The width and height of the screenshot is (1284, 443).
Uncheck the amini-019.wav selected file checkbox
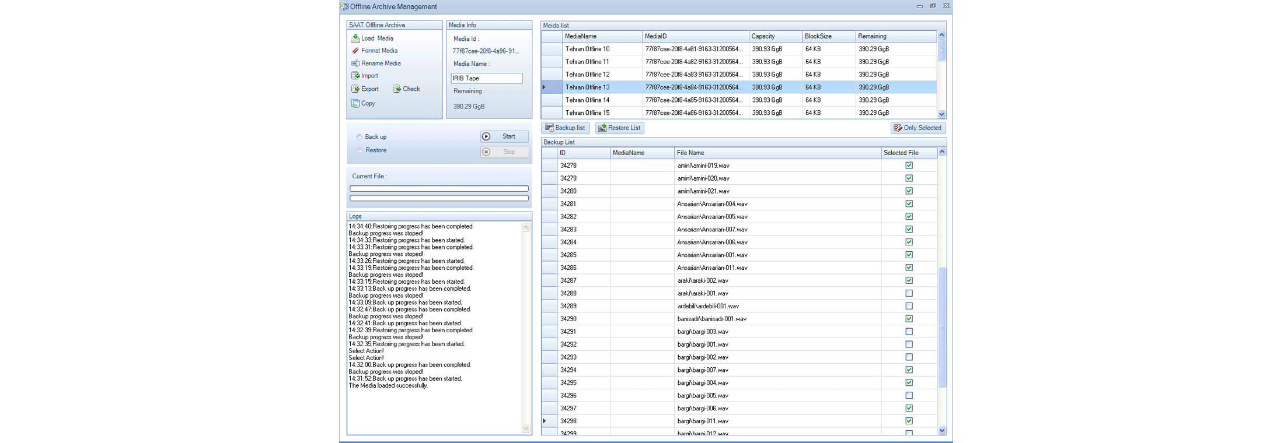(x=909, y=166)
